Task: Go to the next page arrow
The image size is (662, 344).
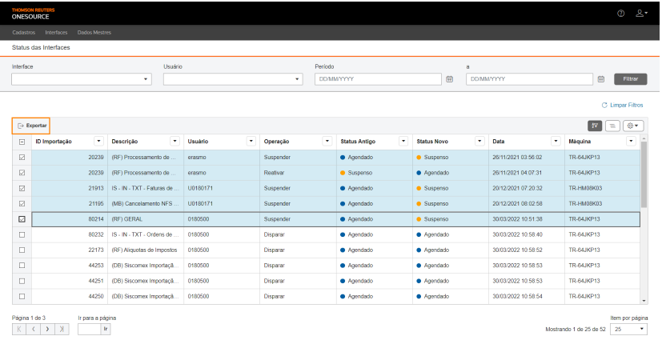Action: pos(48,329)
